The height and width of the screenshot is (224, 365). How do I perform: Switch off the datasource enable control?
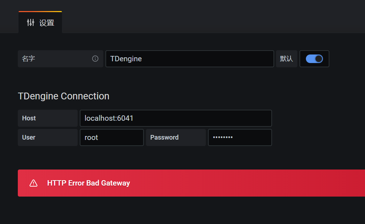(x=314, y=59)
